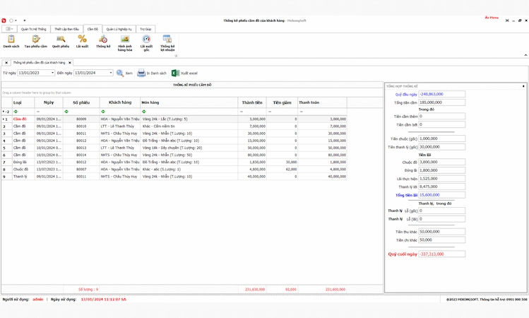The width and height of the screenshot is (529, 318).
Task: Click the 62,000 Tiền giảm cell
Action: [x=282, y=169]
